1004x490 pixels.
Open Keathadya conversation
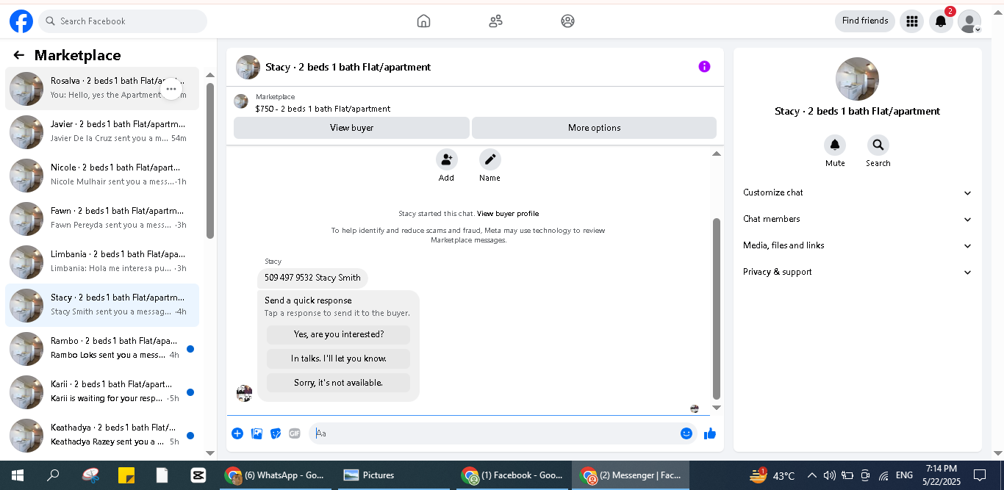102,435
